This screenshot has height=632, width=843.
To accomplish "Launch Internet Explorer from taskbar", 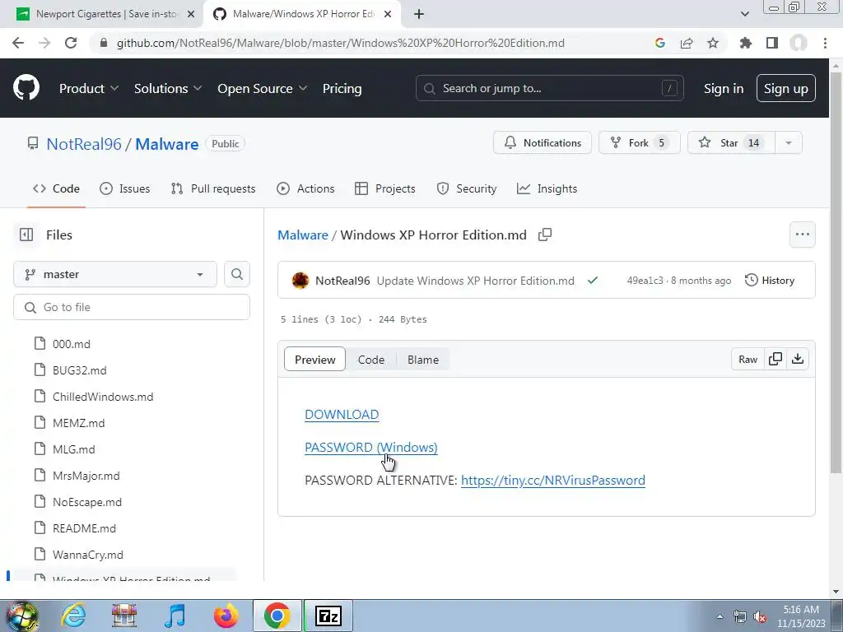I will point(73,616).
